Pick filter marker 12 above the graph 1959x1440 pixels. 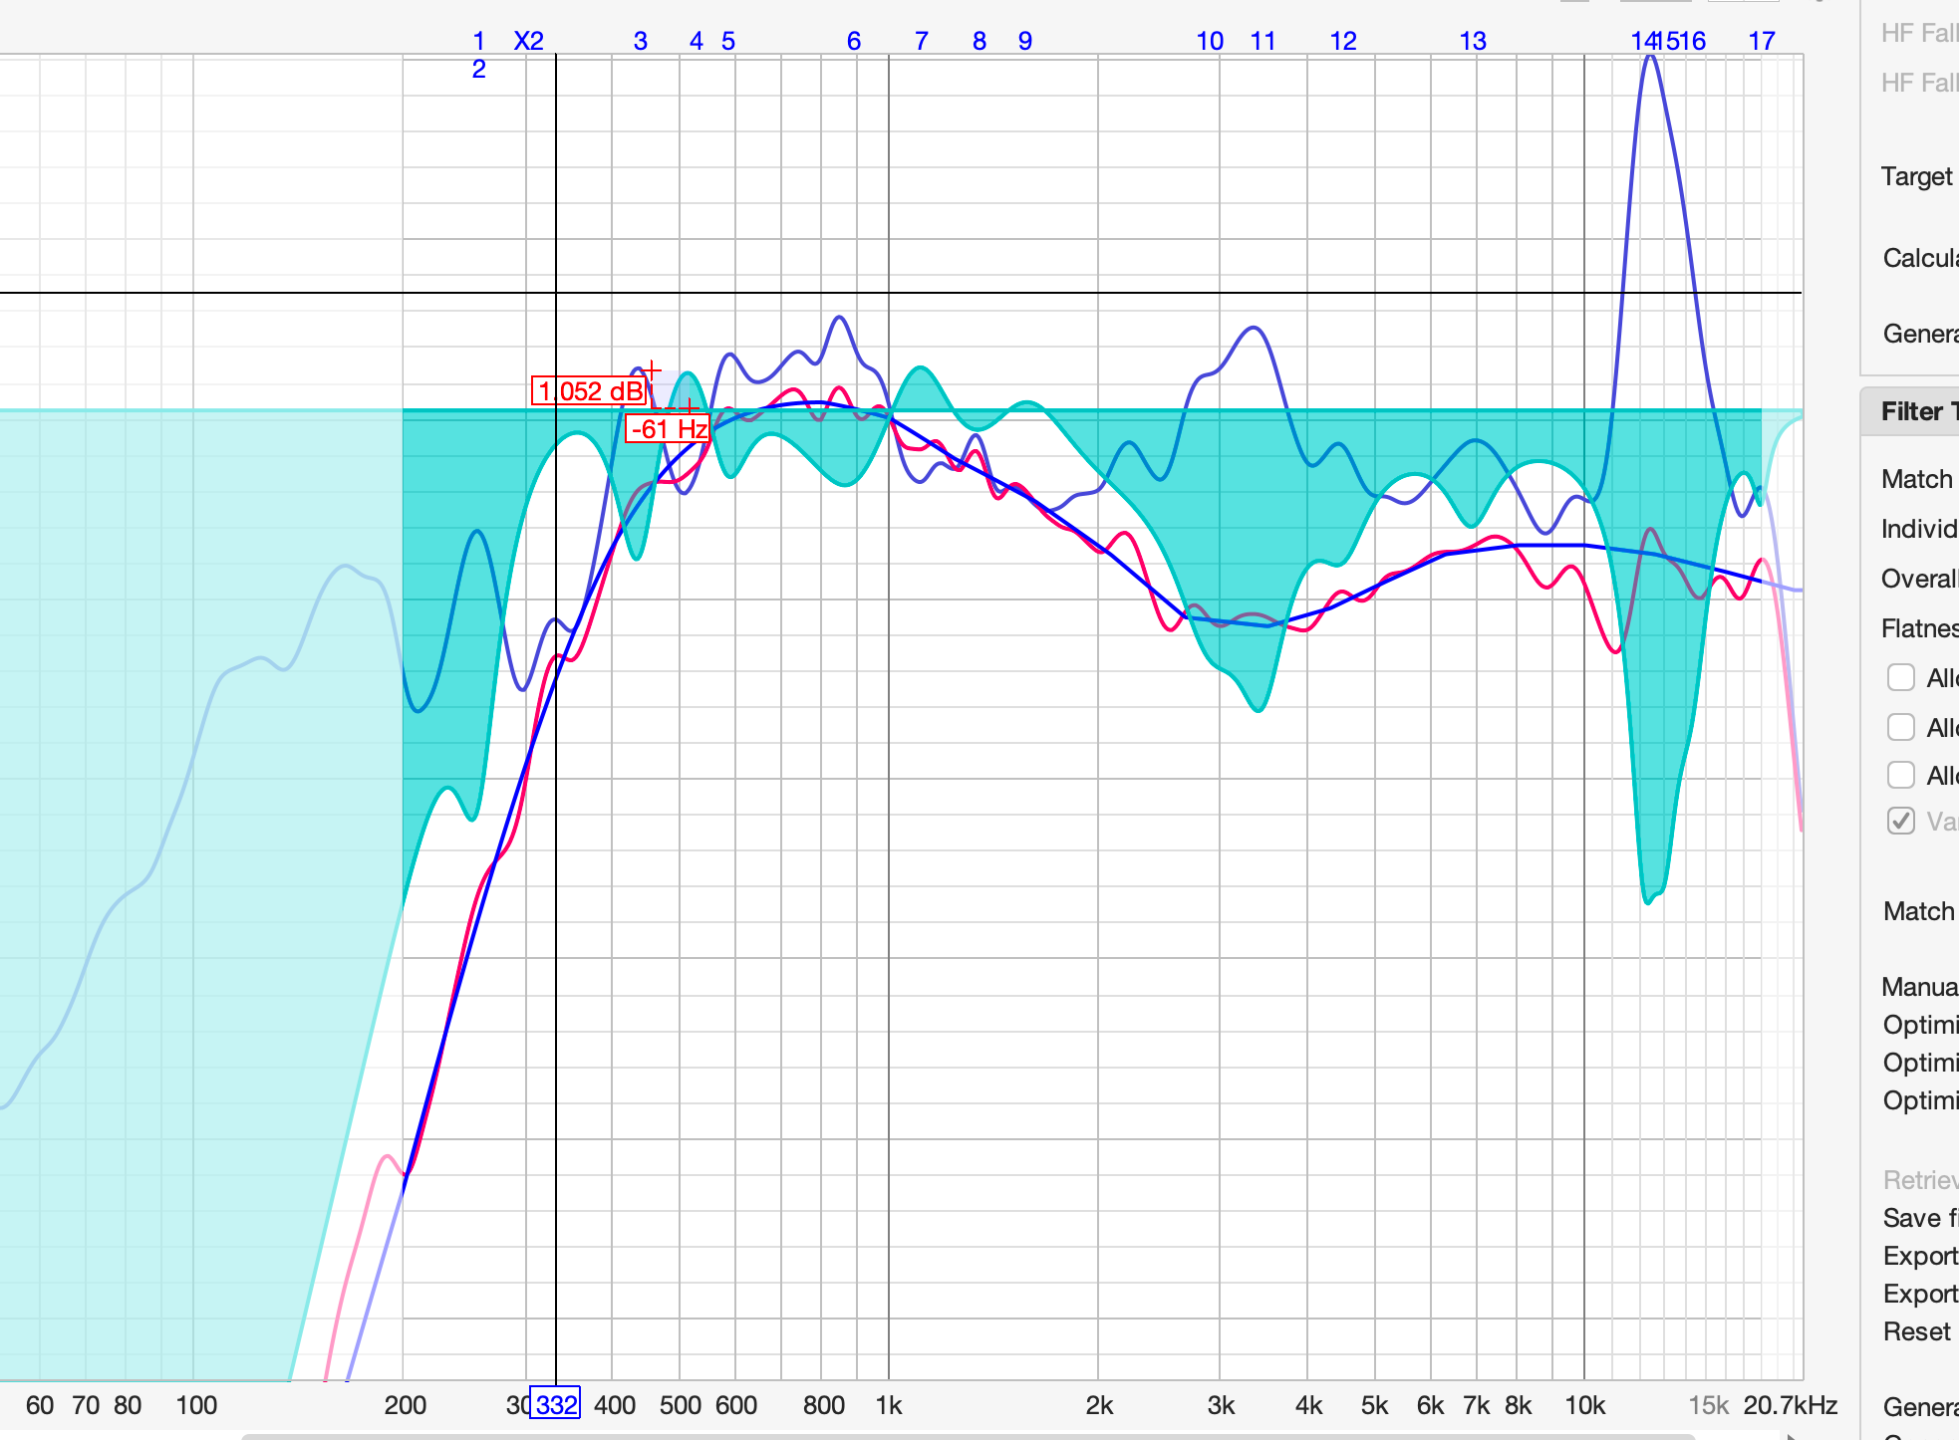click(x=1343, y=41)
